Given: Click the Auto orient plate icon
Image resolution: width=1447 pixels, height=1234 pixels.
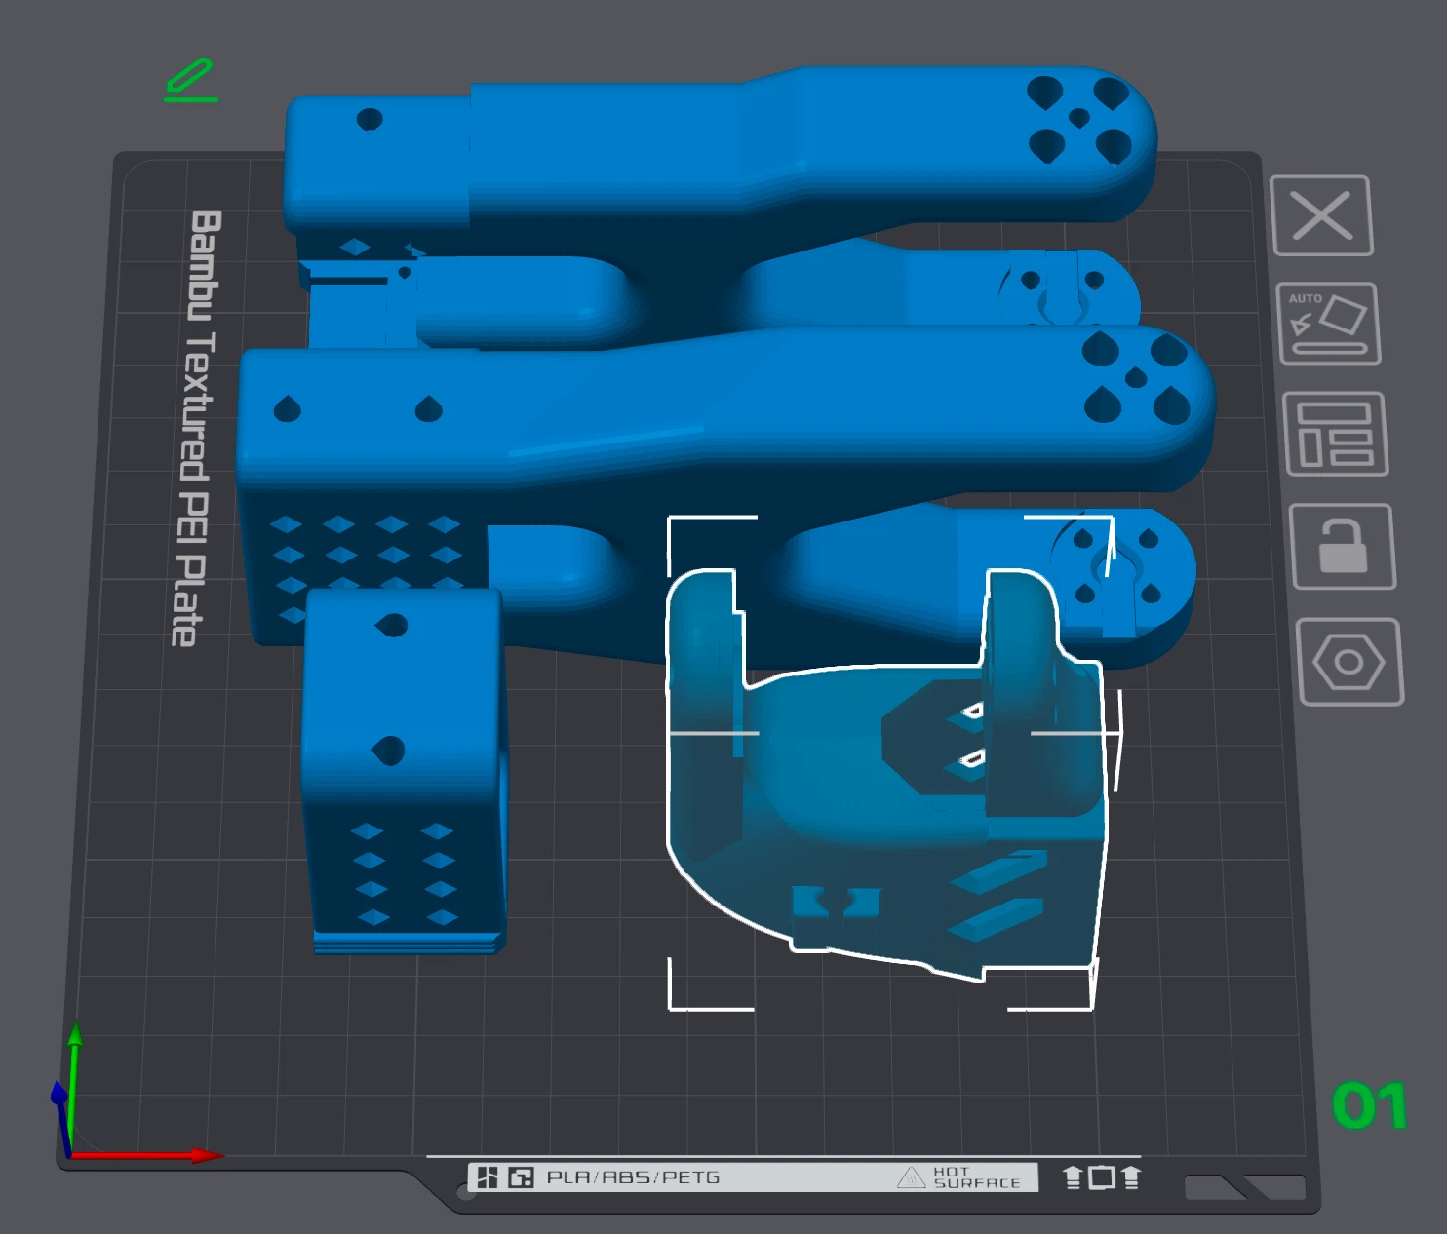Looking at the screenshot, I should click(x=1328, y=324).
